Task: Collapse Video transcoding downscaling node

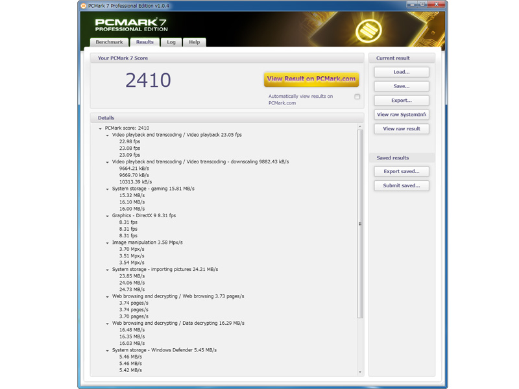Action: pos(107,162)
